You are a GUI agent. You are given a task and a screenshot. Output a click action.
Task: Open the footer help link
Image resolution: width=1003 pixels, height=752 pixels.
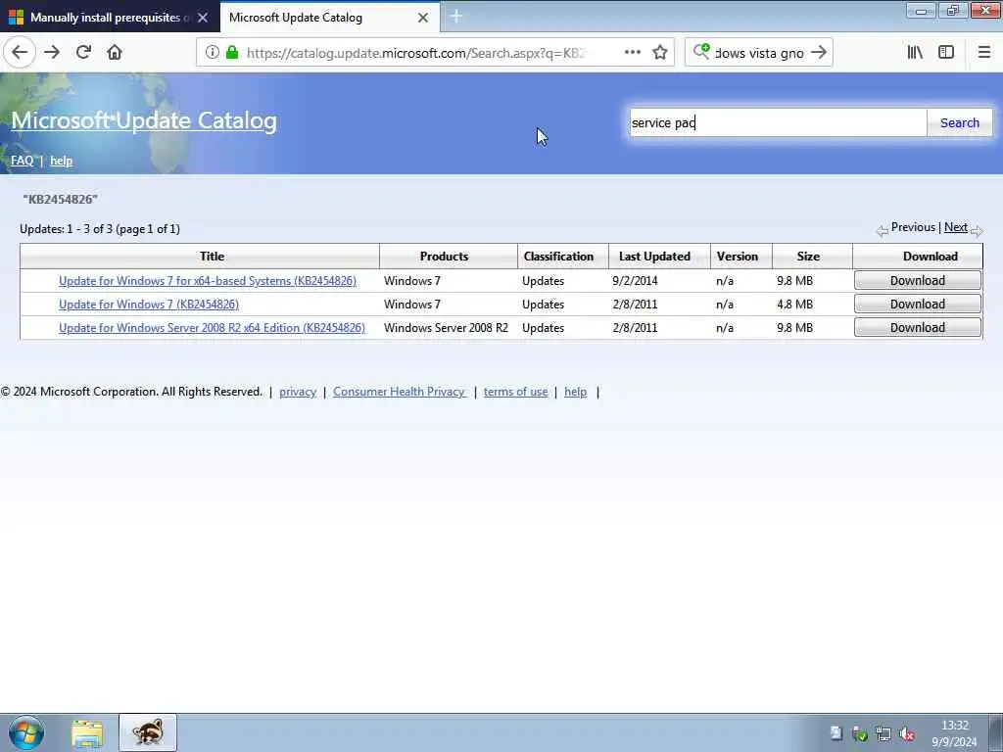[x=575, y=392]
